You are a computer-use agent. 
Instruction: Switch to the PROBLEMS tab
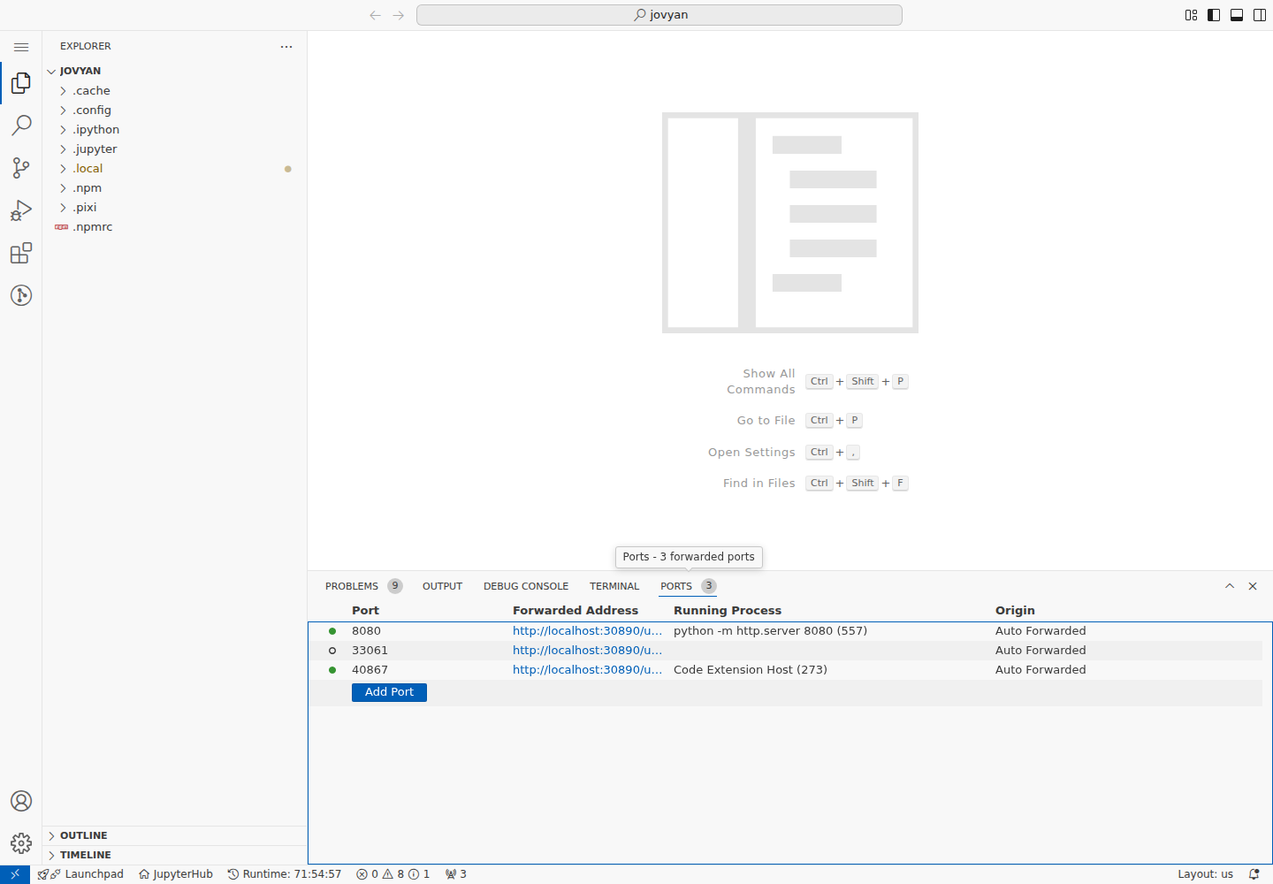(x=363, y=586)
